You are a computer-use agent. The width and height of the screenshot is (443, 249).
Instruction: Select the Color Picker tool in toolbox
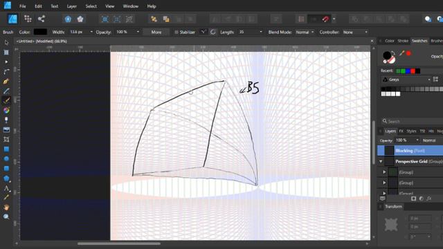(x=6, y=198)
